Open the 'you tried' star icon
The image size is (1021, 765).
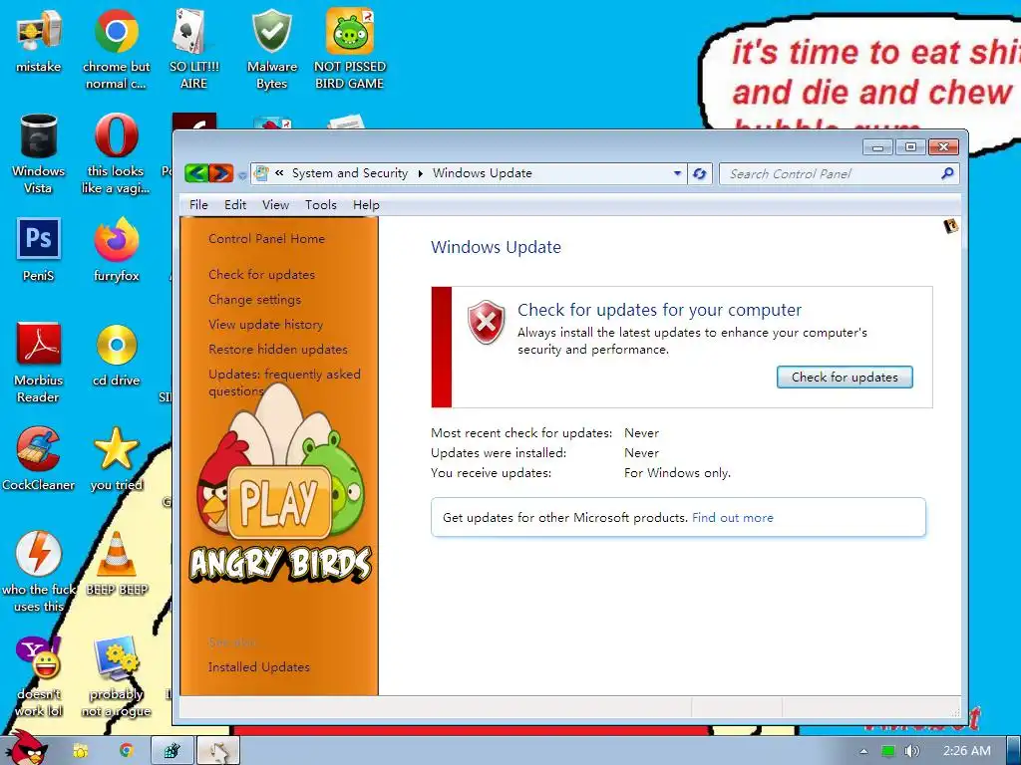[x=116, y=459]
